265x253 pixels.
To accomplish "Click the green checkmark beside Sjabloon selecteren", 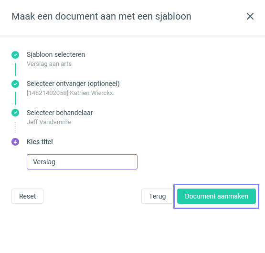I will (15, 55).
